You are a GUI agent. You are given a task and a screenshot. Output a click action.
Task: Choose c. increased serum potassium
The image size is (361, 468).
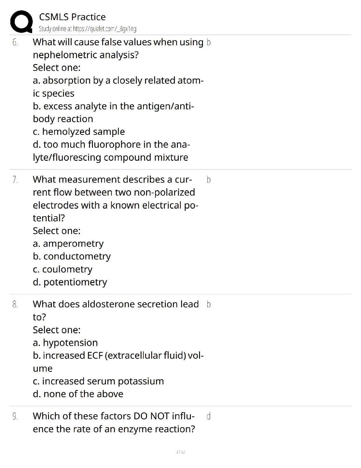tap(98, 381)
